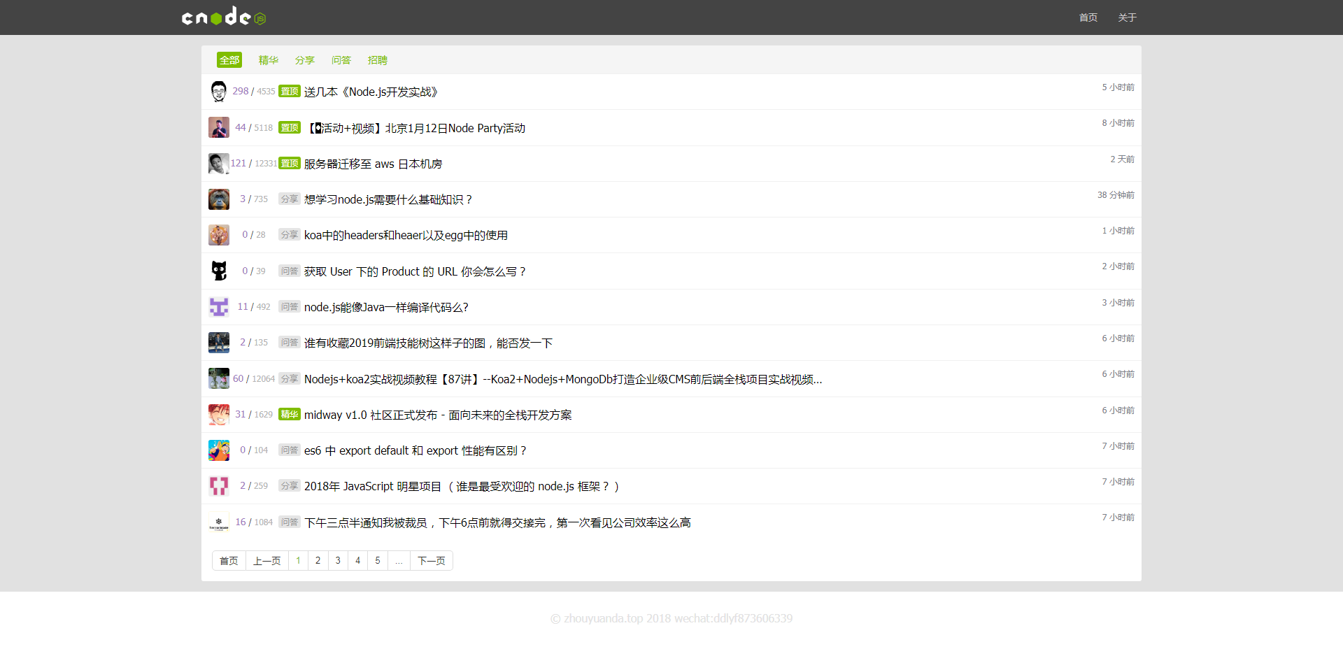The image size is (1343, 656).
Task: Open topic es6 中 export default 和 export 性能有区别
Action: point(416,450)
